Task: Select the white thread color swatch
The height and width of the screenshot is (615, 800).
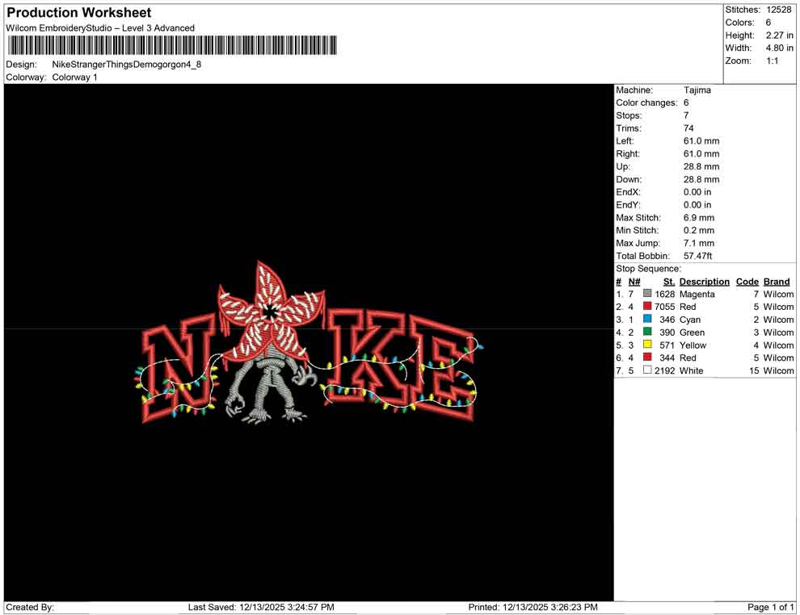Action: click(647, 370)
